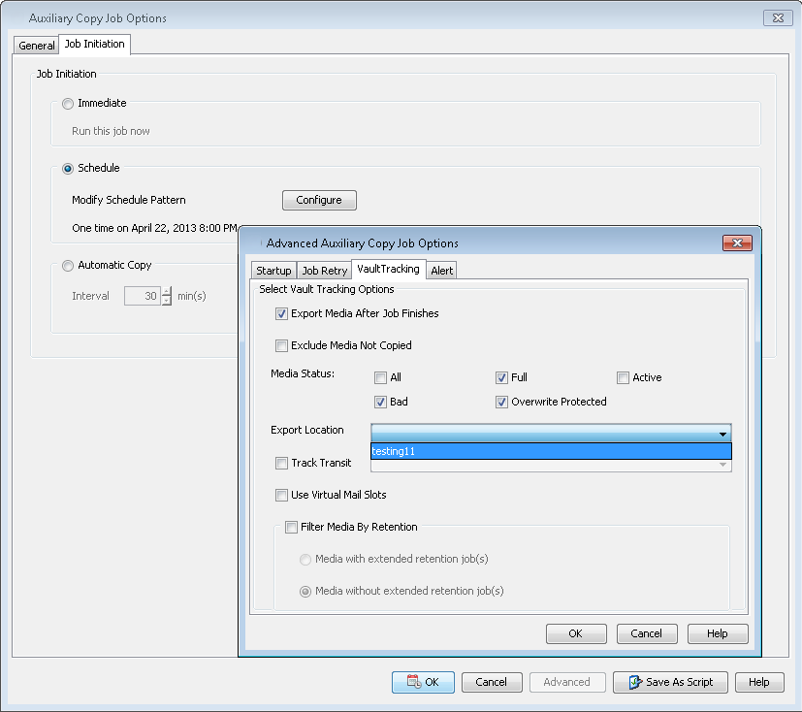802x712 pixels.
Task: Click the main OK button with calendar icon
Action: pos(423,682)
